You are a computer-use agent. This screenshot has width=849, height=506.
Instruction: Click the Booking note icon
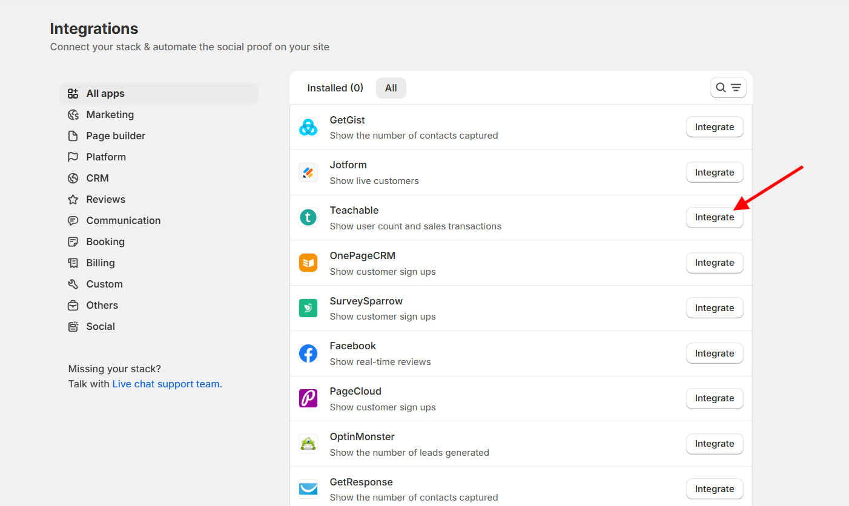pyautogui.click(x=73, y=241)
